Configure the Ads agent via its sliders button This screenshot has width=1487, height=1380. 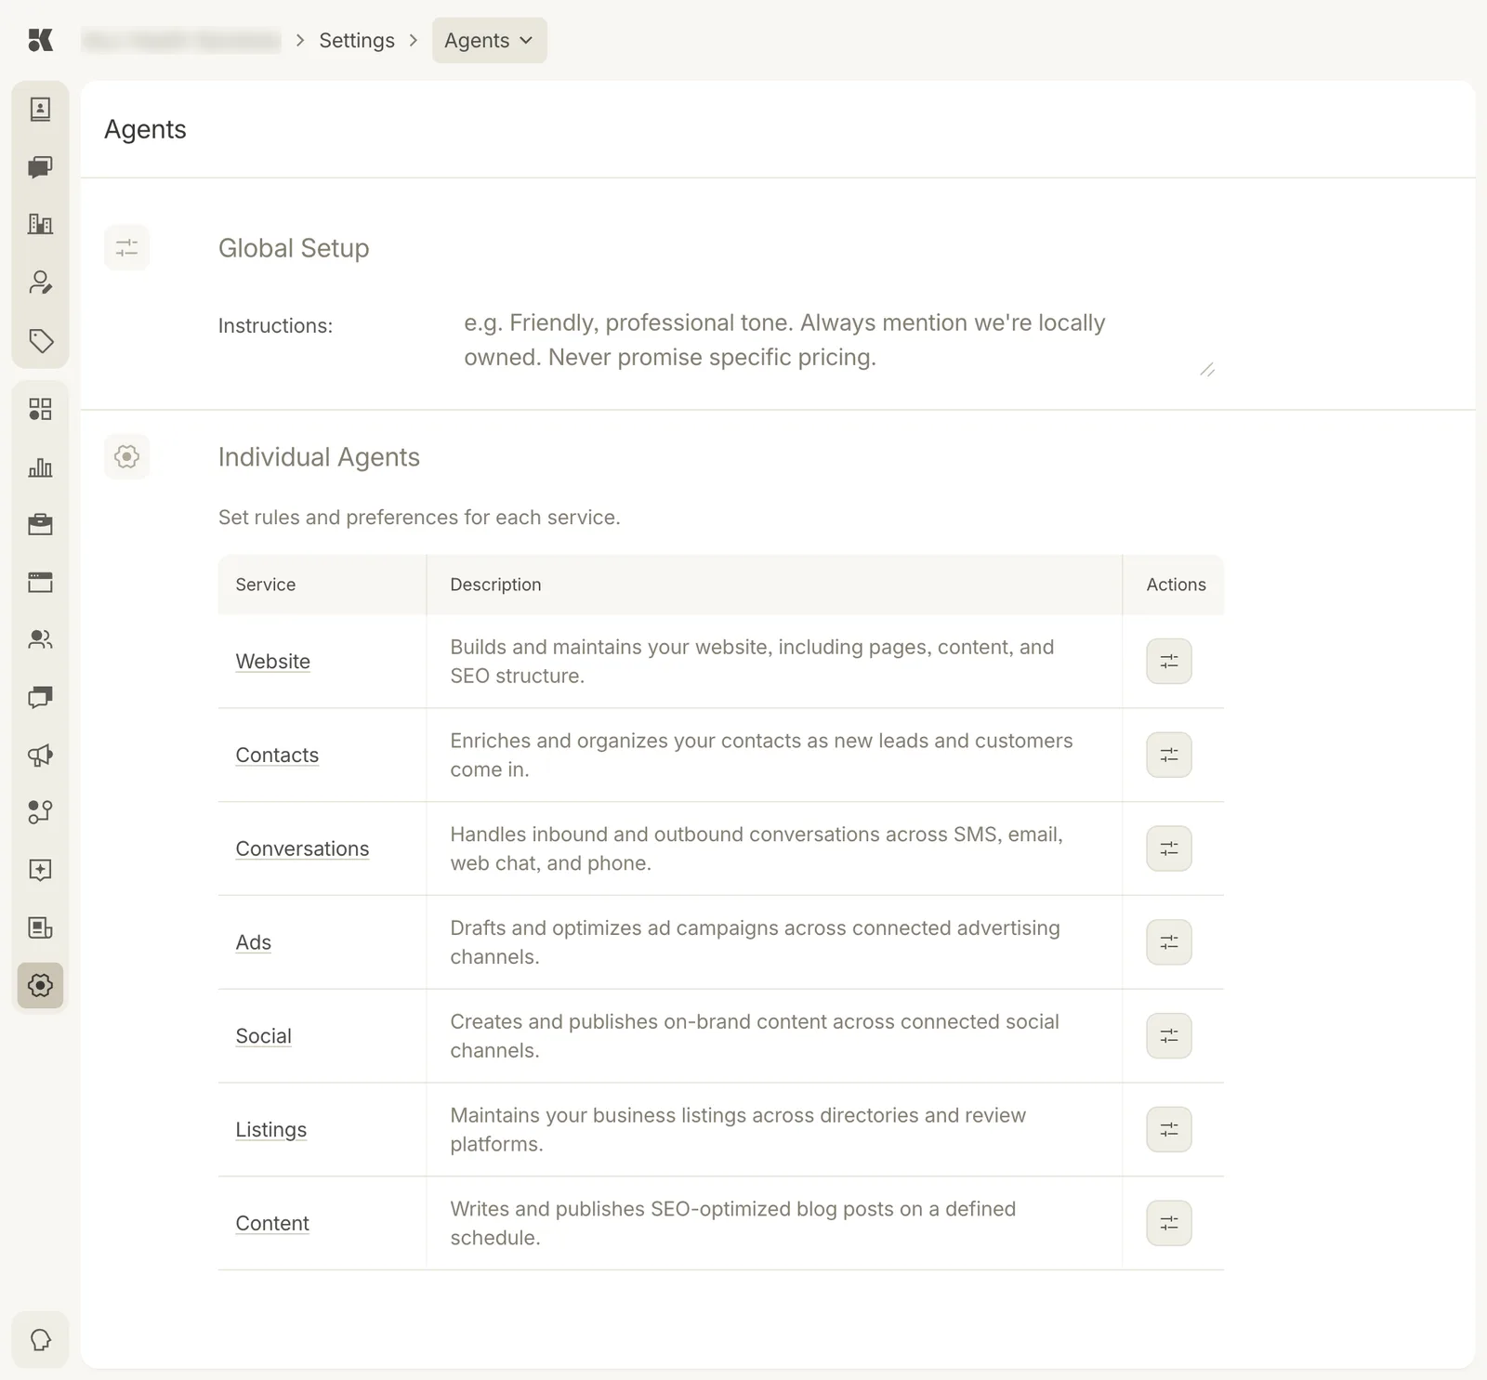click(x=1169, y=942)
